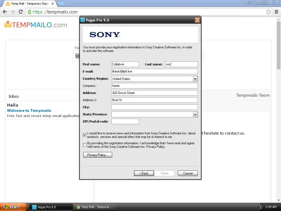The height and width of the screenshot is (211, 281).
Task: Click the browser back arrow
Action: click(5, 12)
